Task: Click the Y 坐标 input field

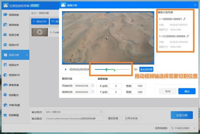Action: [x=115, y=92]
